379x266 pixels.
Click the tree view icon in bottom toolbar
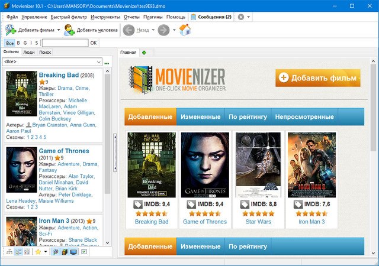(9, 252)
